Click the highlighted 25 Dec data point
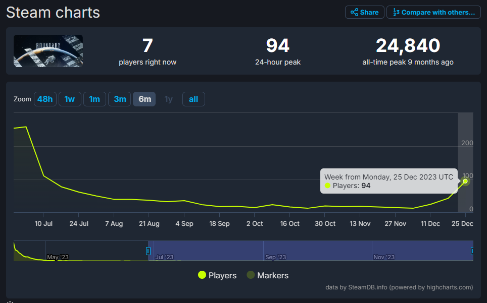Screen dimensions: 487x303 pos(465,181)
